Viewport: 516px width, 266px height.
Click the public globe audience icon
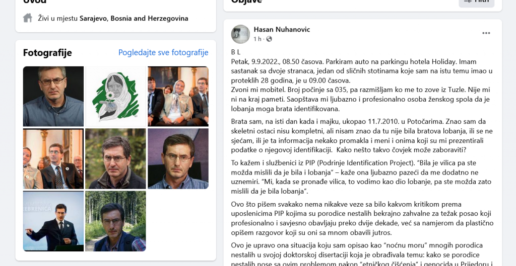(x=269, y=39)
